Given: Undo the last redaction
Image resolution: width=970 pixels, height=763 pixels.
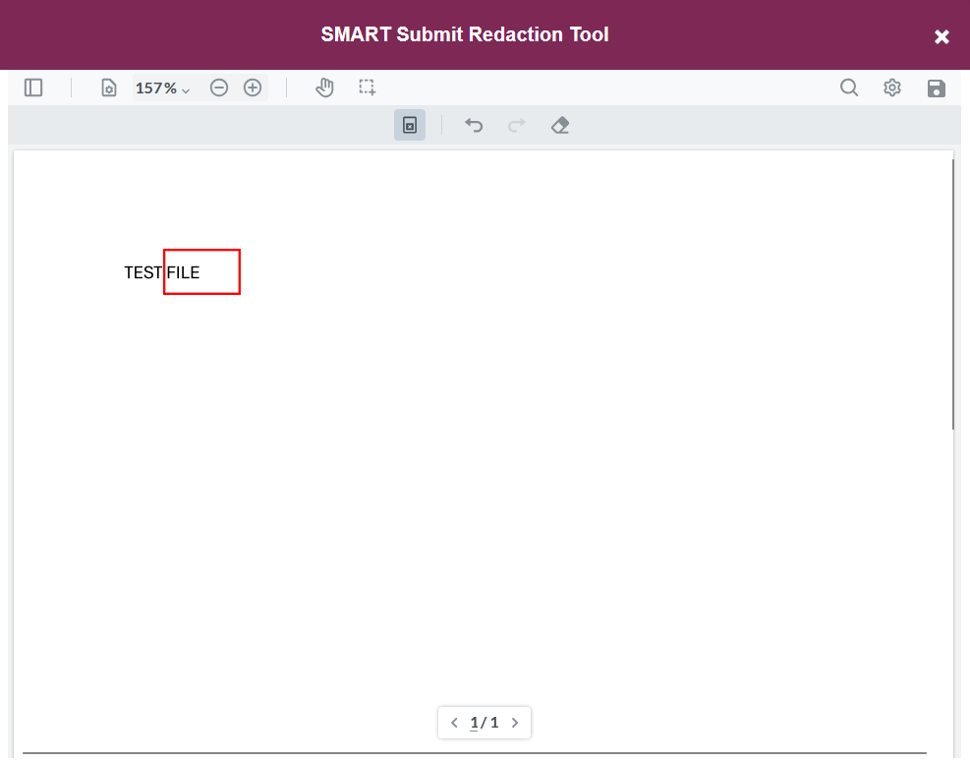Looking at the screenshot, I should tap(473, 125).
